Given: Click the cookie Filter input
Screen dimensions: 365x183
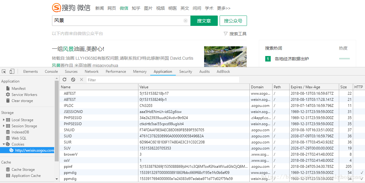Looking at the screenshot, I should [163, 80].
